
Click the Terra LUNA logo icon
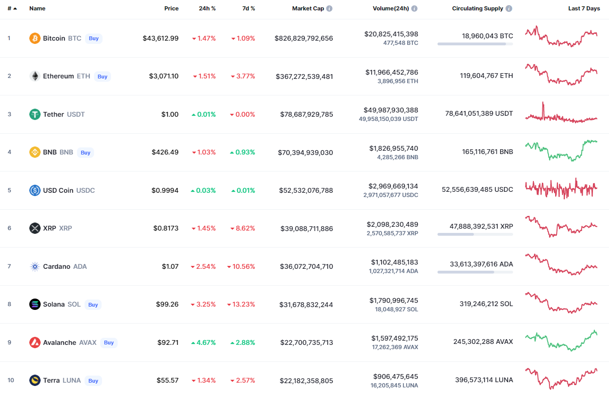pyautogui.click(x=35, y=380)
